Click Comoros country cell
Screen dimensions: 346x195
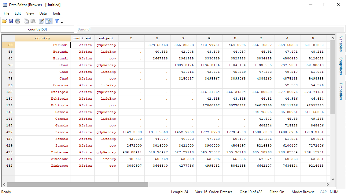tap(43, 85)
